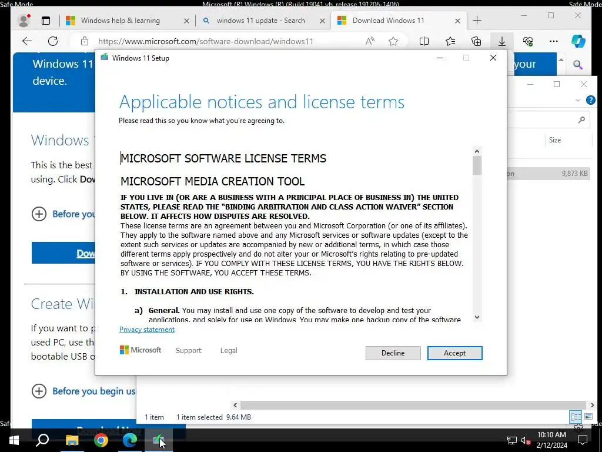Launch Google Chrome from taskbar
This screenshot has height=452, width=602.
pos(101,440)
